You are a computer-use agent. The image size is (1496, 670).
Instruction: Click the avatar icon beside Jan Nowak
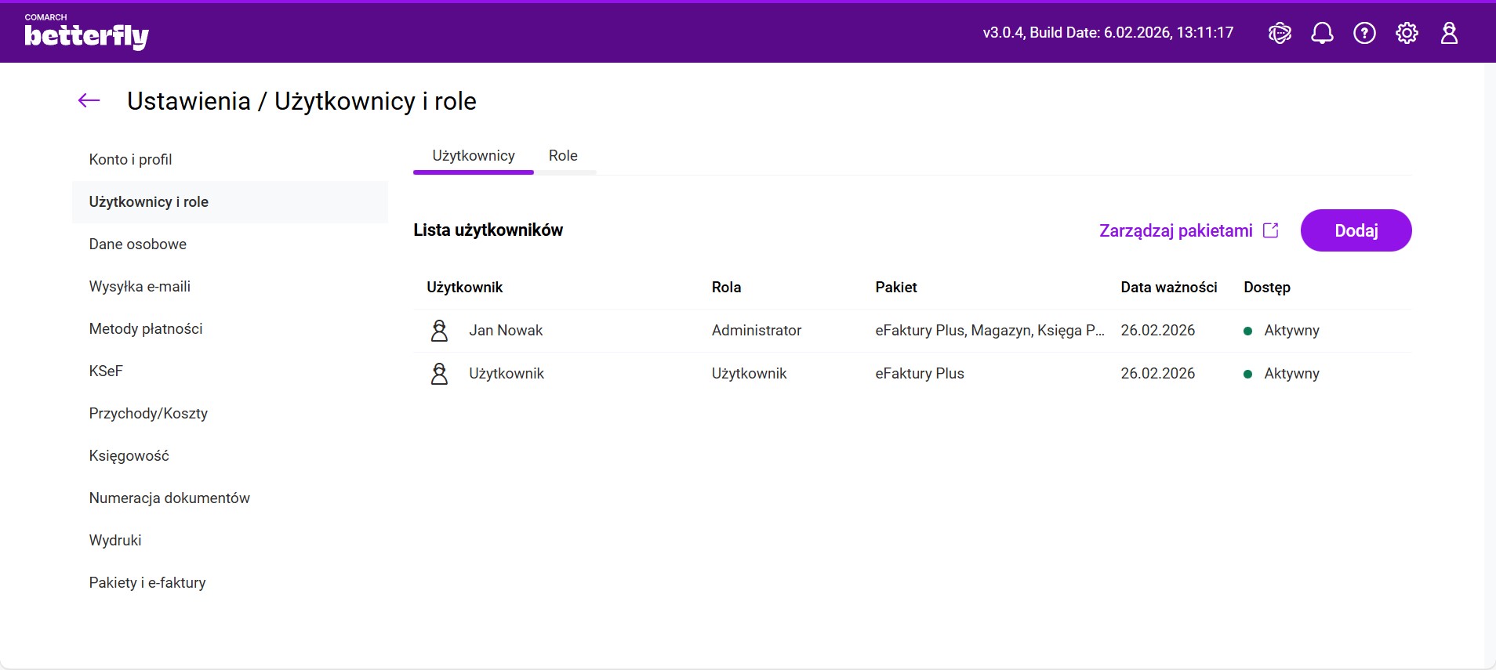[x=439, y=331]
